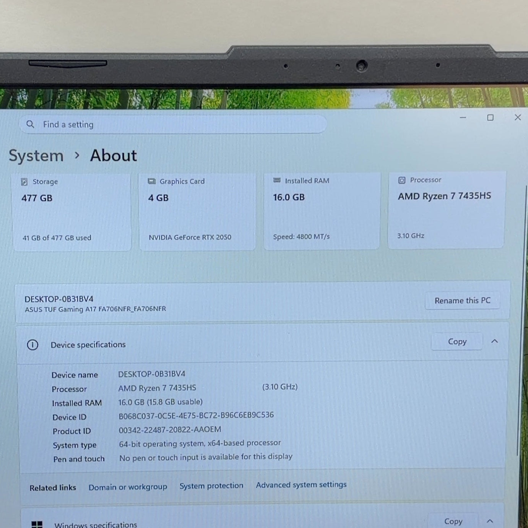The height and width of the screenshot is (528, 528).
Task: Rename this PC
Action: [463, 301]
